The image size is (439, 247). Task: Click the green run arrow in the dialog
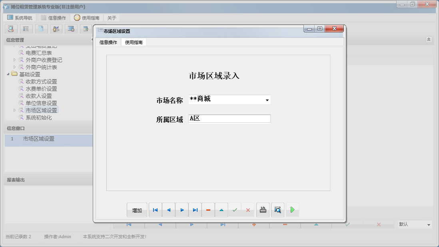(x=292, y=209)
